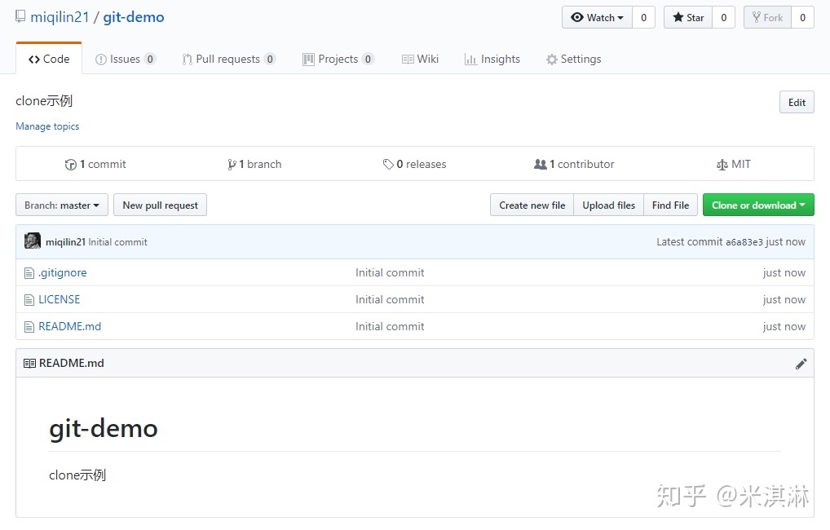This screenshot has width=830, height=530.
Task: Click the pencil icon to edit README
Action: 801,364
